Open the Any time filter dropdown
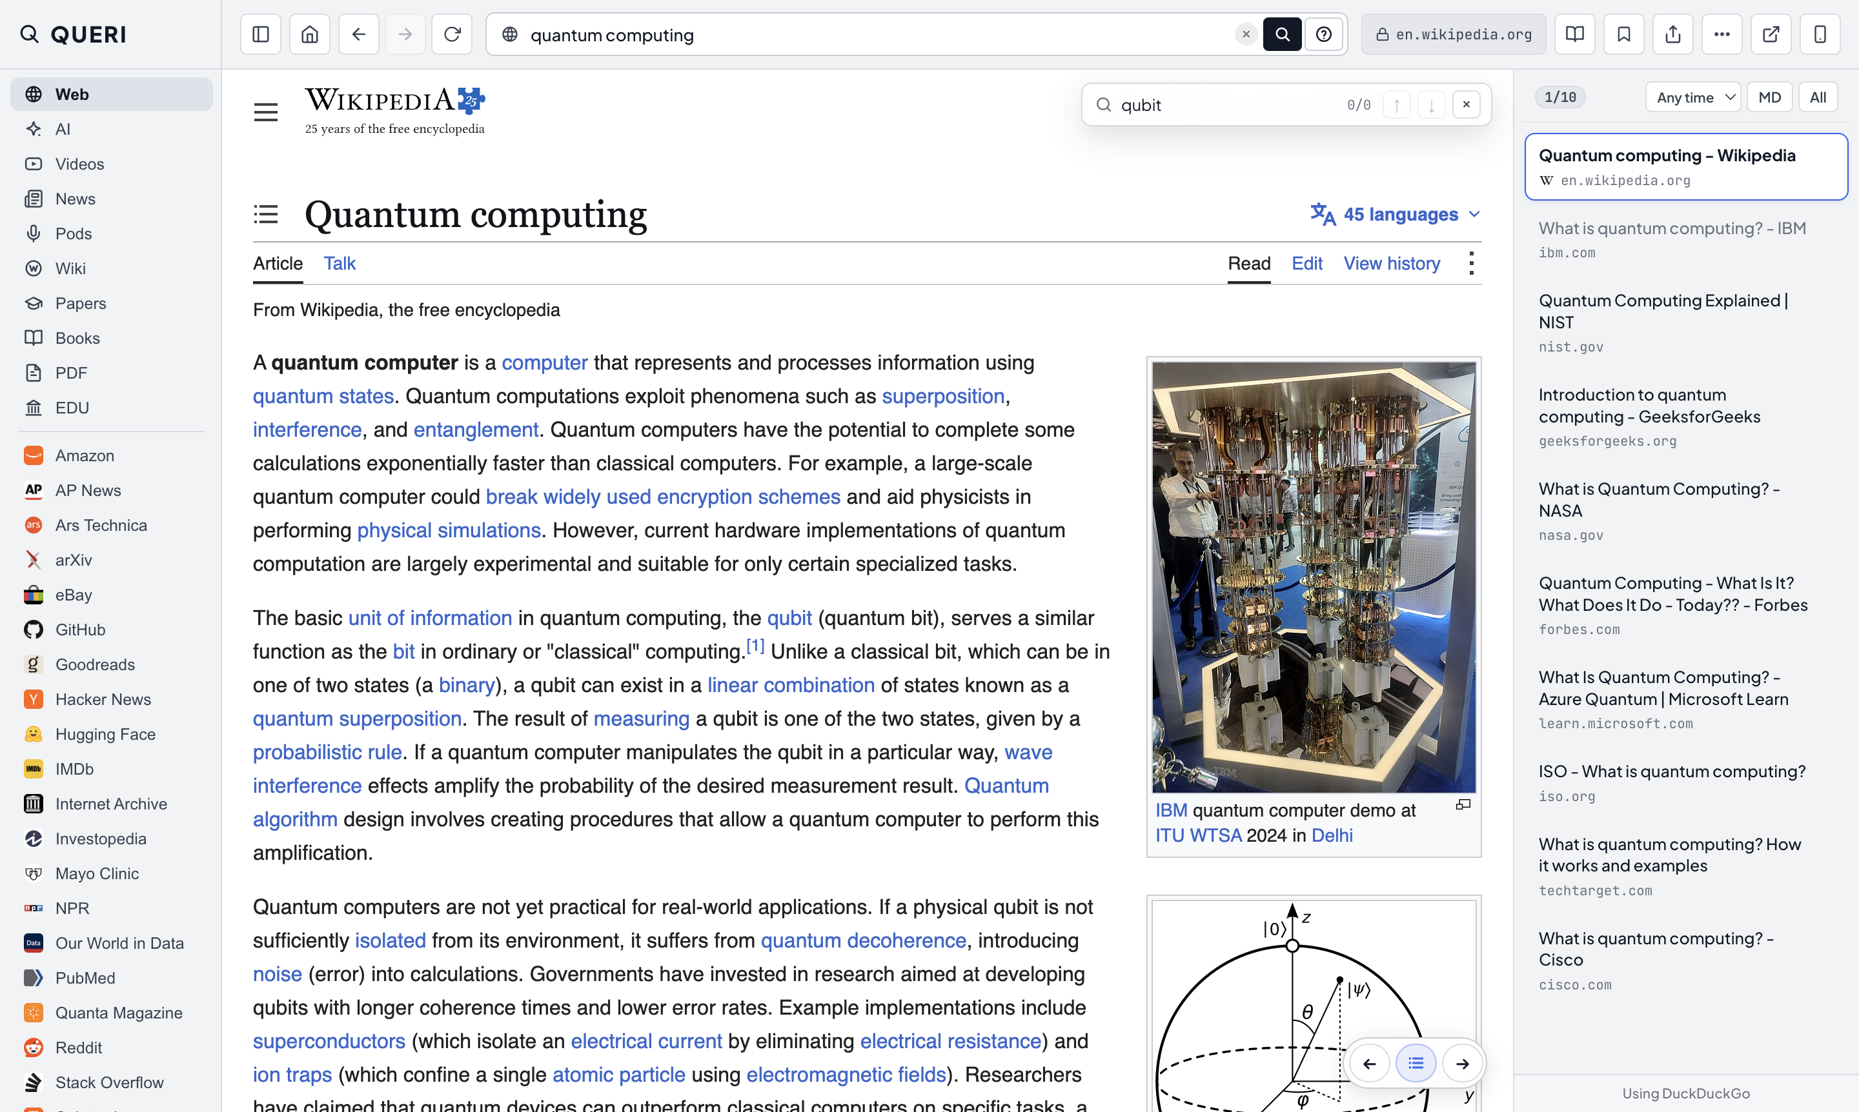Viewport: 1859px width, 1112px height. [x=1692, y=97]
